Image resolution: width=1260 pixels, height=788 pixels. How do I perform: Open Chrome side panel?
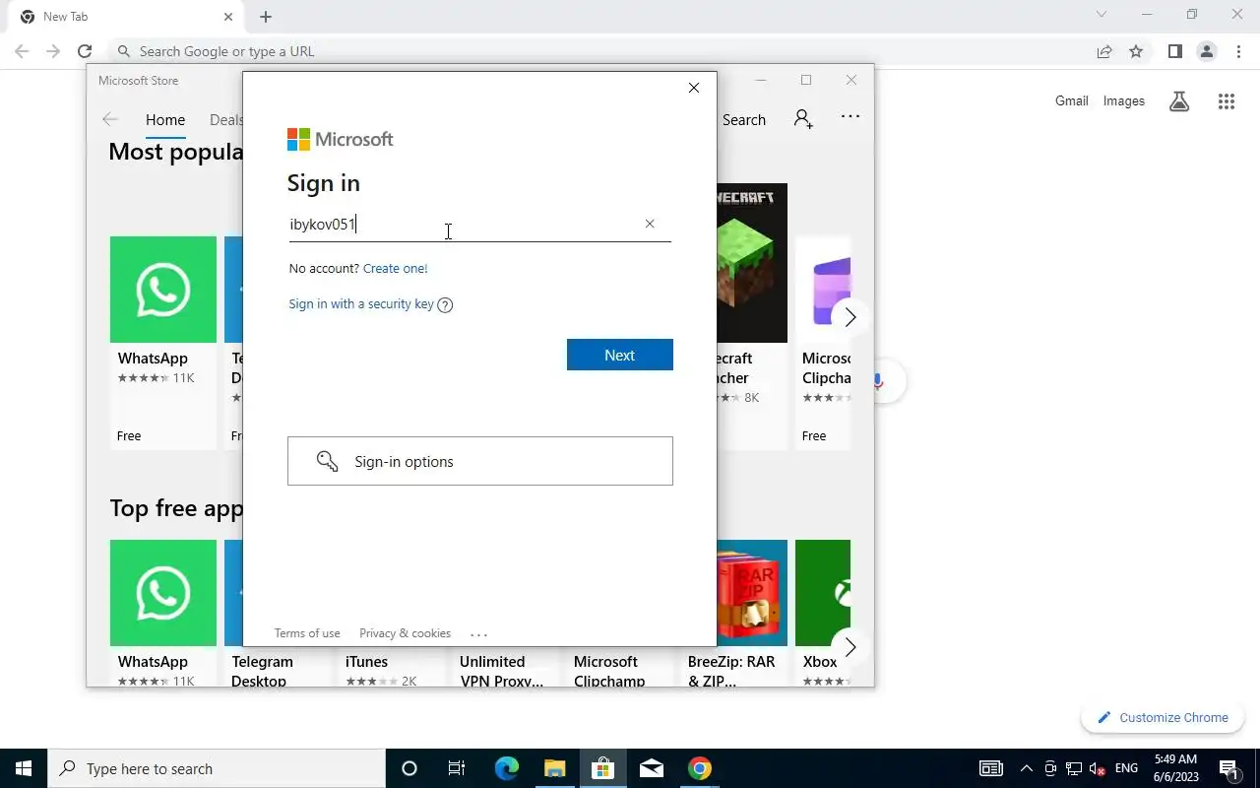(1174, 51)
